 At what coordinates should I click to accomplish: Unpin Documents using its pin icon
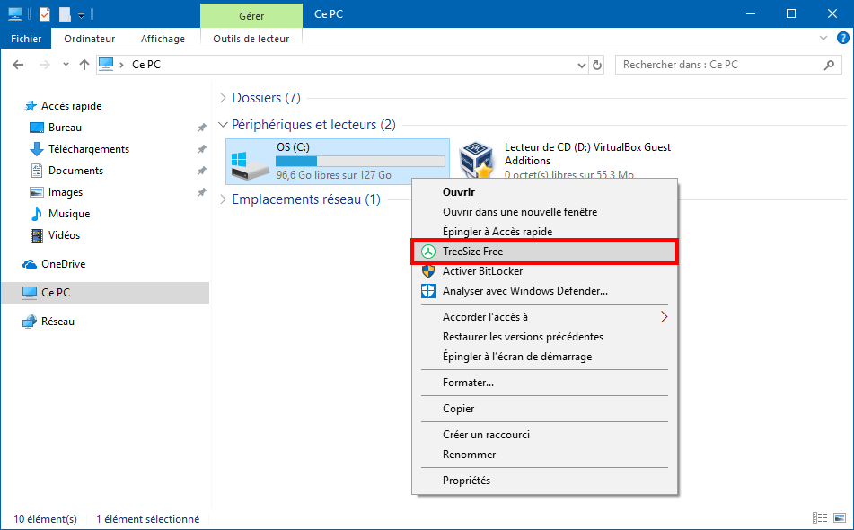pos(201,171)
